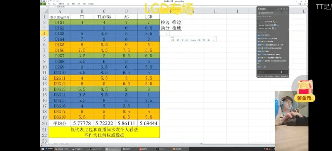Click the 领金币 gift button

[x=305, y=98]
